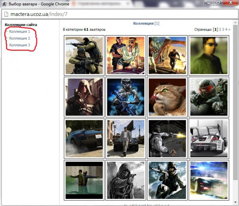Pick the crouching soldier with rifle avatar
Screen dimensions: 239x206
pyautogui.click(x=167, y=180)
